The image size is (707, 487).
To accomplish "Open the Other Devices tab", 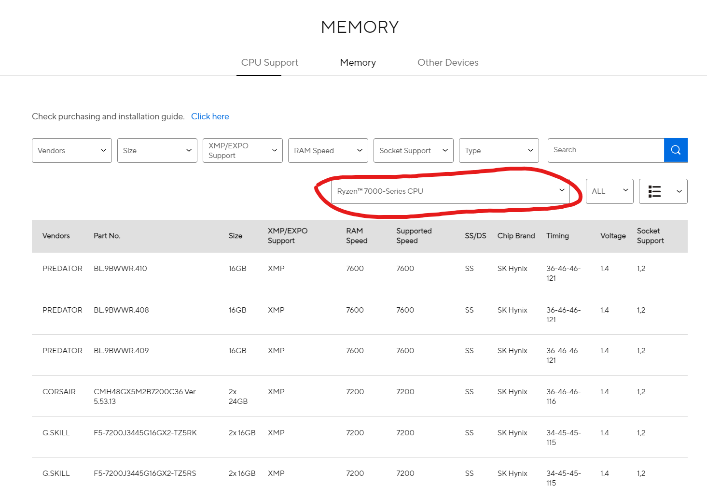I will click(448, 63).
